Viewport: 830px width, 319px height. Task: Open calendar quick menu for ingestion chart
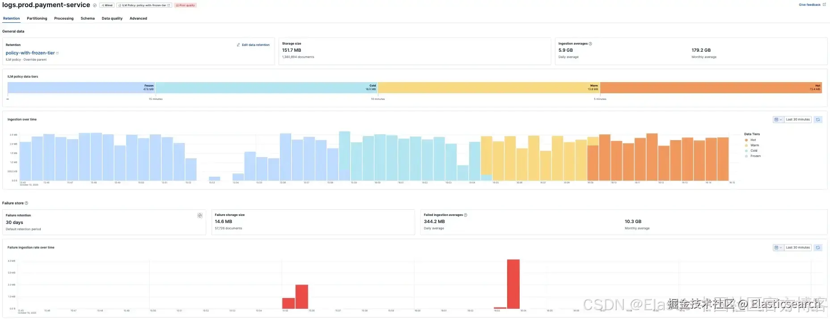click(778, 120)
